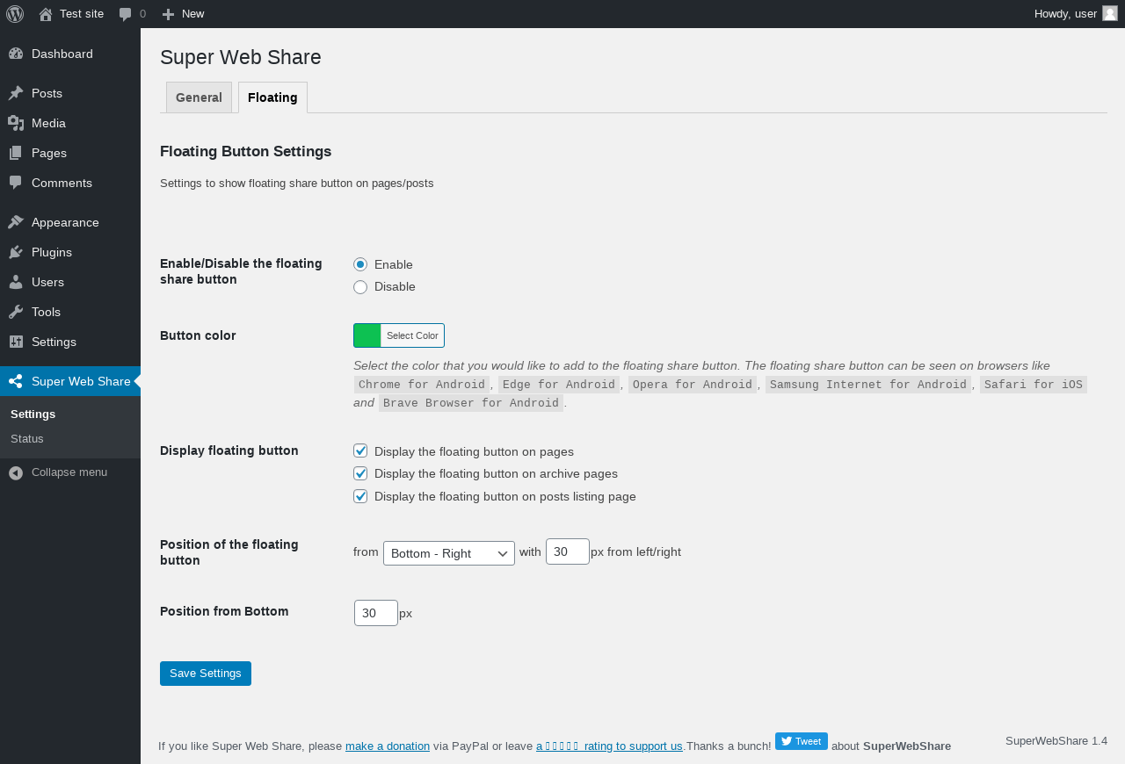Image resolution: width=1125 pixels, height=764 pixels.
Task: Focus the left/right offset pixel input
Action: [x=568, y=551]
